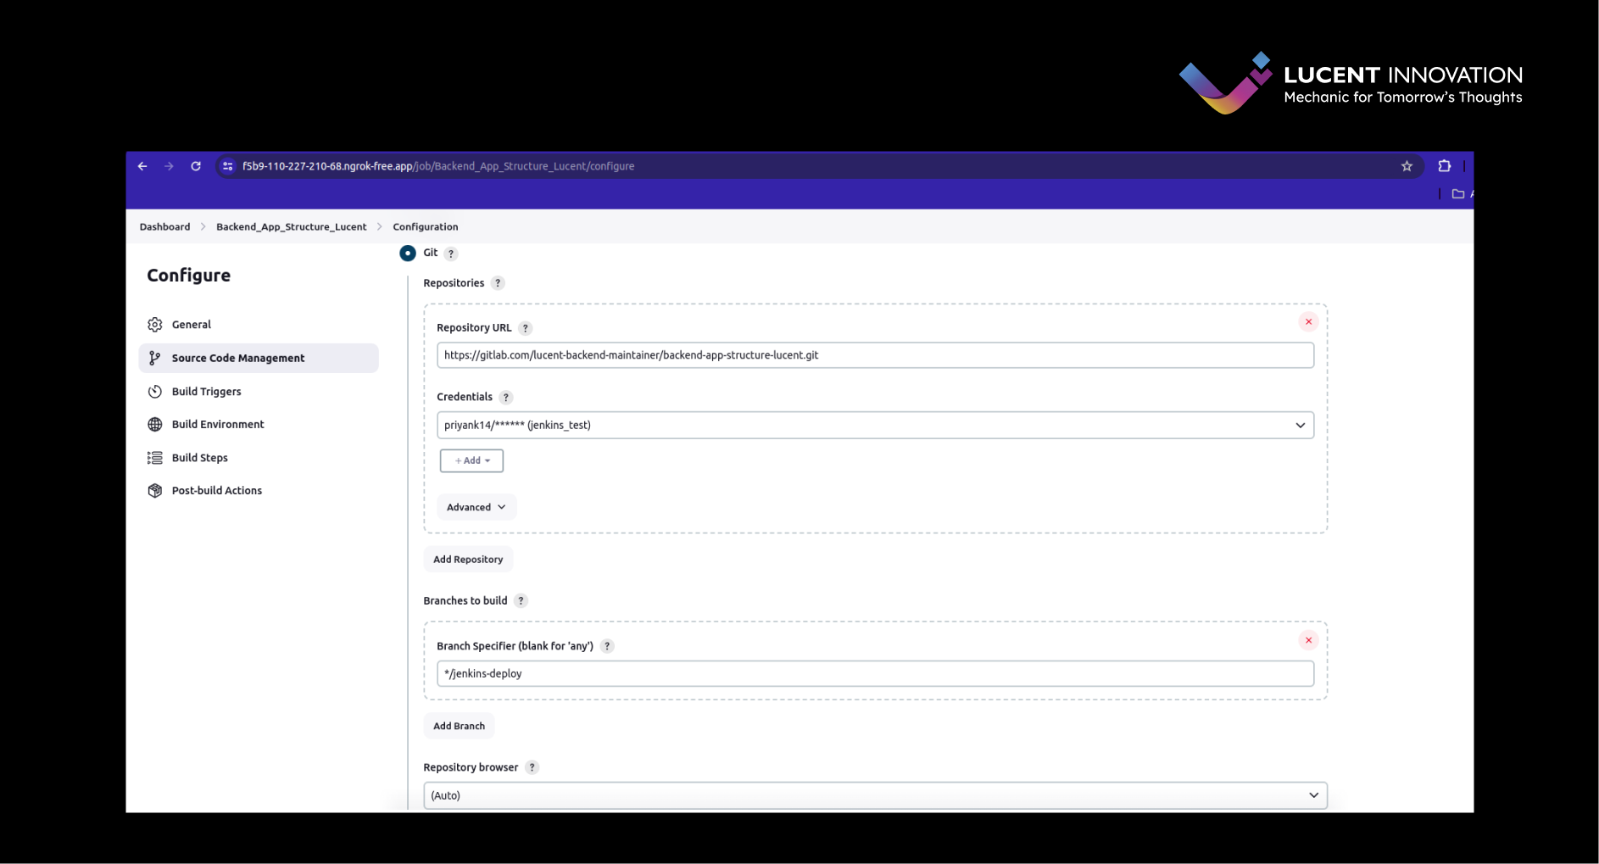1599x864 pixels.
Task: Click the Configure heading
Action: (189, 276)
